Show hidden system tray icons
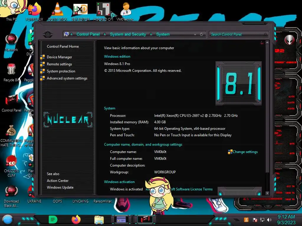 tap(237, 220)
